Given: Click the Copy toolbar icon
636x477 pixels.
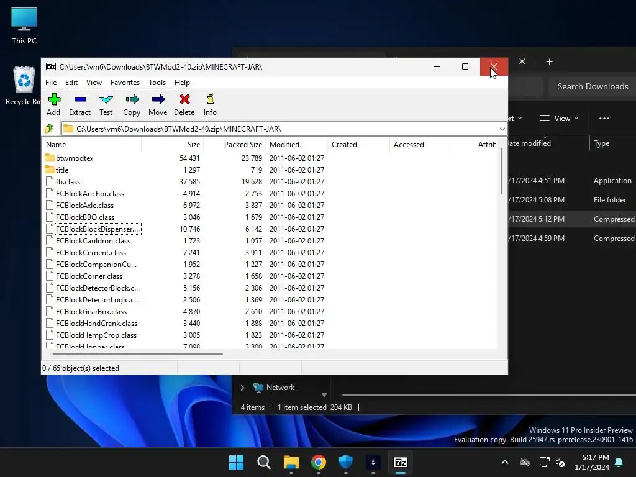Looking at the screenshot, I should tap(132, 99).
